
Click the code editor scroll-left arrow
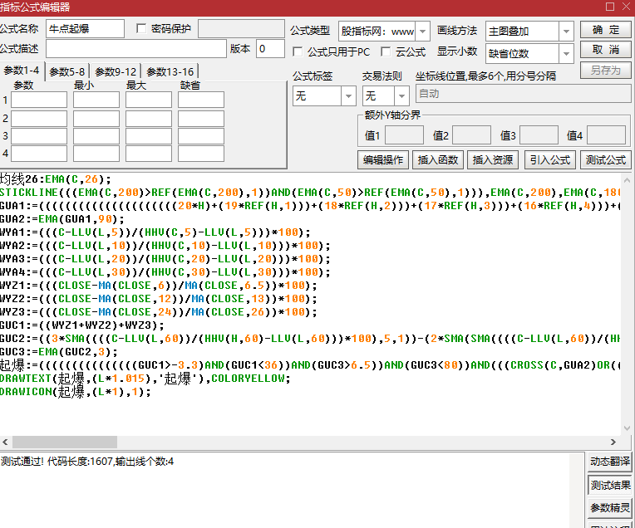coord(5,442)
